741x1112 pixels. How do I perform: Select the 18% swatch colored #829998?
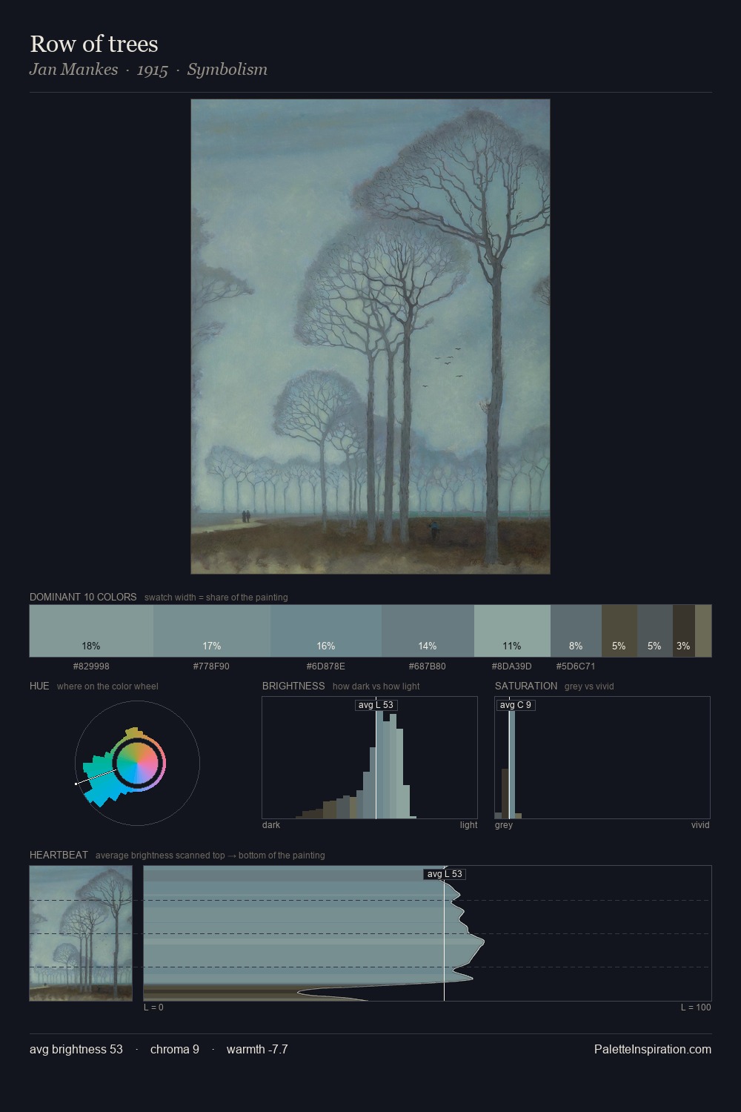coord(91,631)
